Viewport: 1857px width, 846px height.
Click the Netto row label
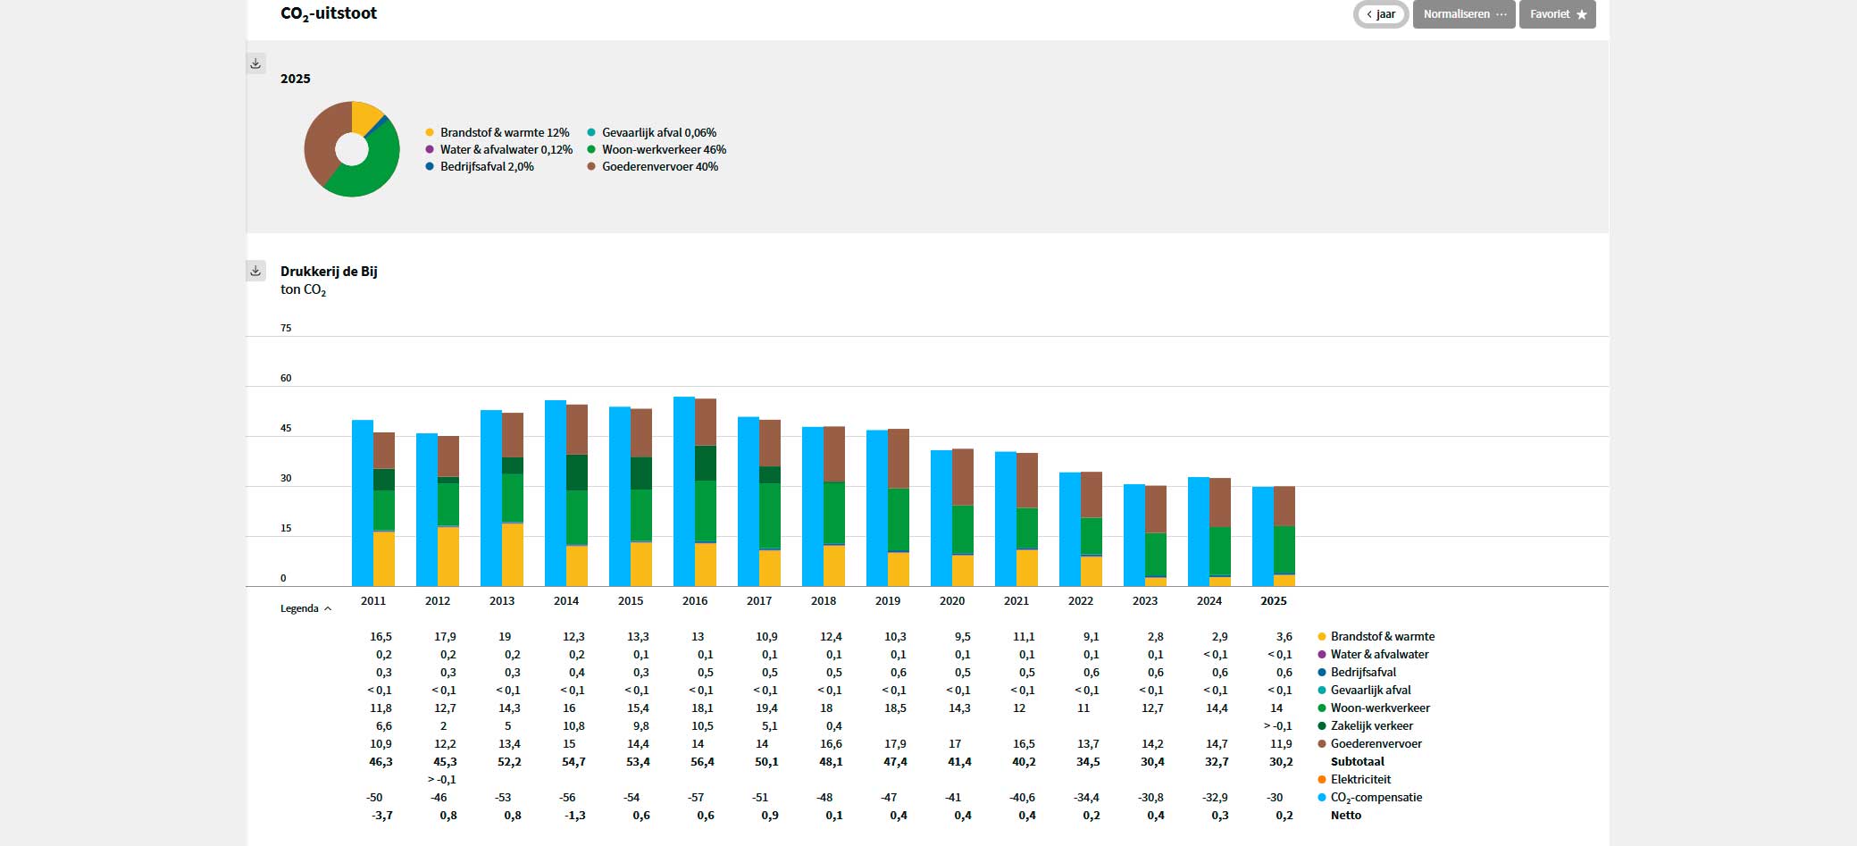click(1346, 816)
